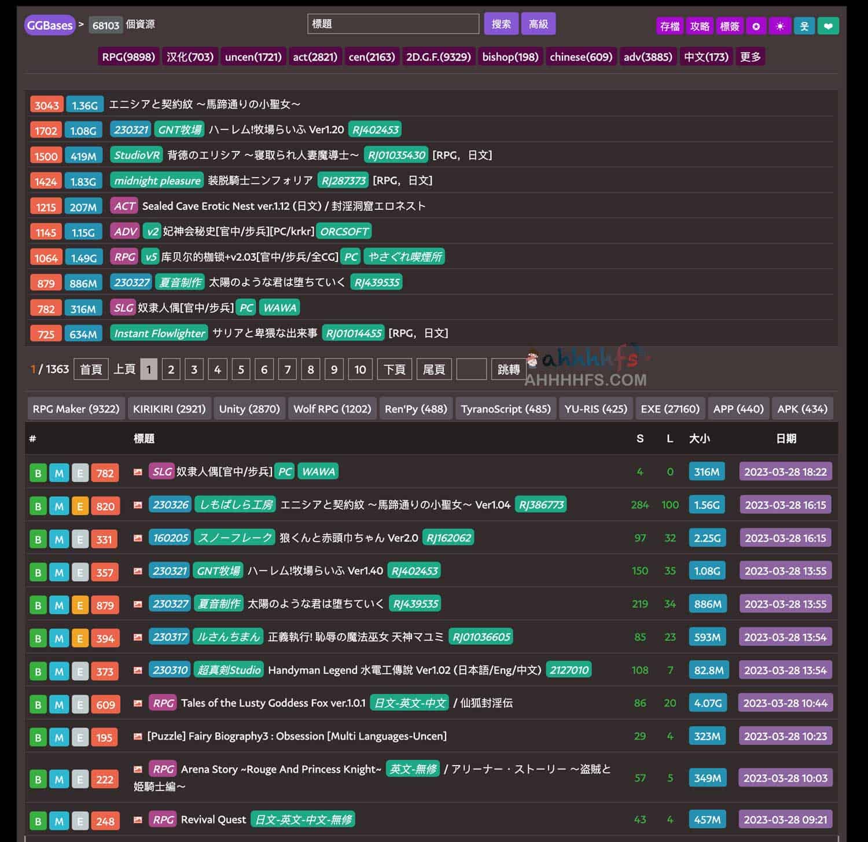Click the 4.07G size badge
The height and width of the screenshot is (842, 868).
[x=708, y=703]
